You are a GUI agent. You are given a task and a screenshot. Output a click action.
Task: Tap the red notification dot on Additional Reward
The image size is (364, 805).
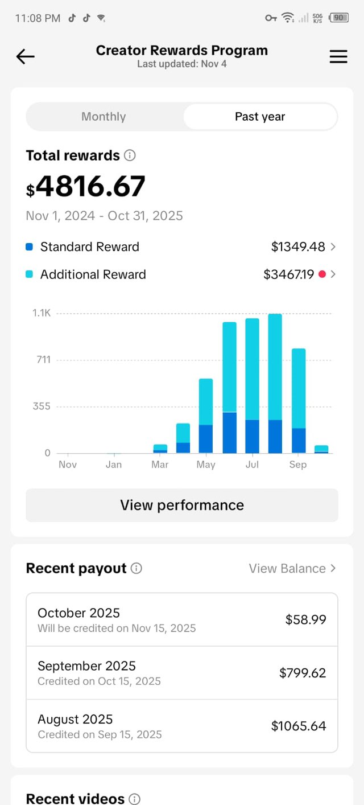[322, 274]
